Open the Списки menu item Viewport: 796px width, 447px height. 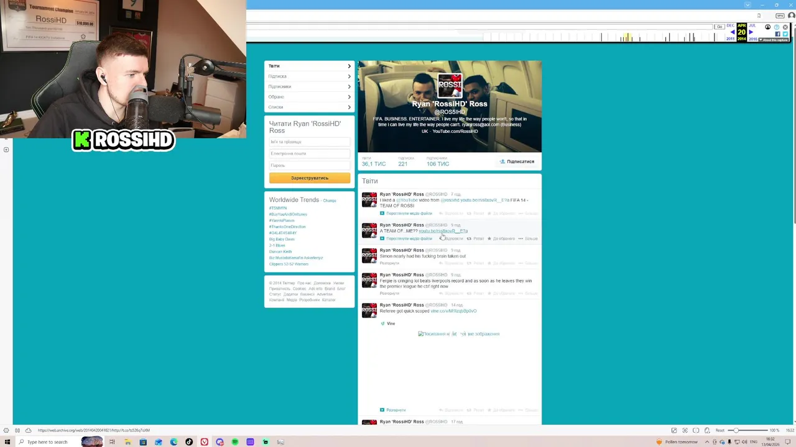tap(309, 107)
